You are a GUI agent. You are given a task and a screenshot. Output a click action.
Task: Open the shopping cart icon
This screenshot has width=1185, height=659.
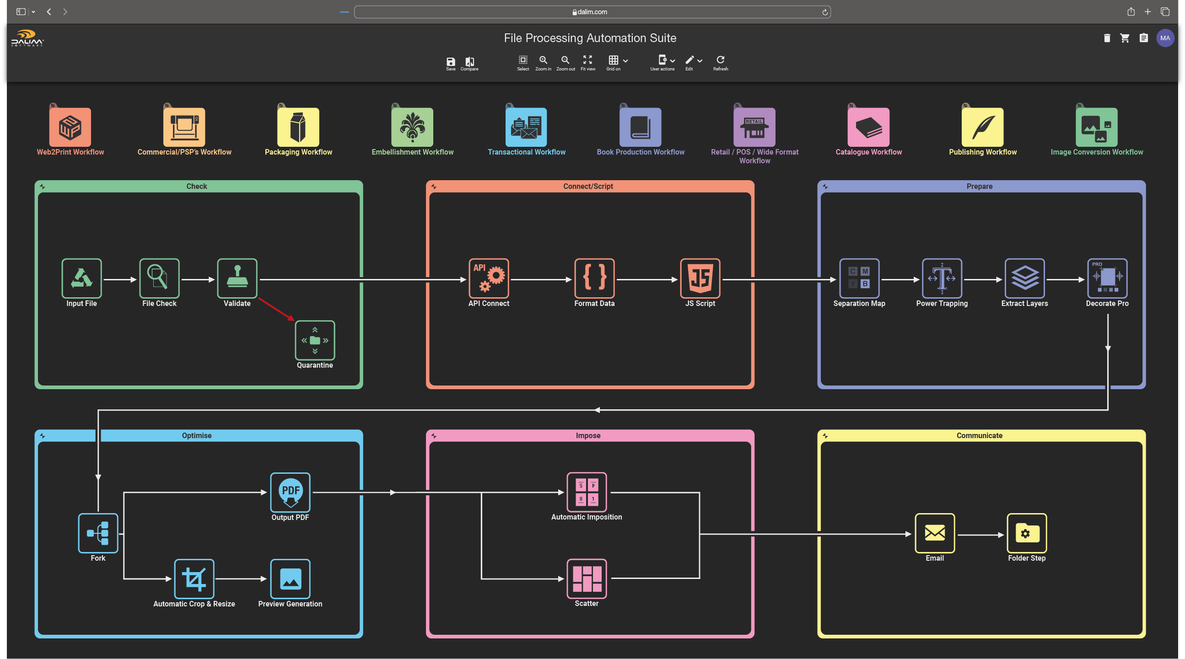(1125, 38)
